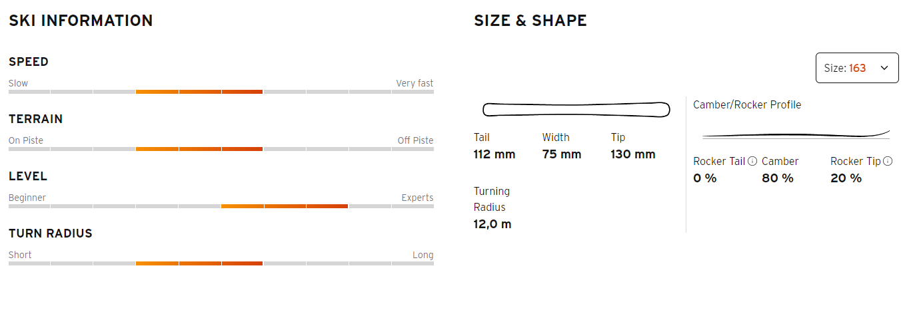919x312 pixels.
Task: Click the Terrain rating bar
Action: coord(221,149)
